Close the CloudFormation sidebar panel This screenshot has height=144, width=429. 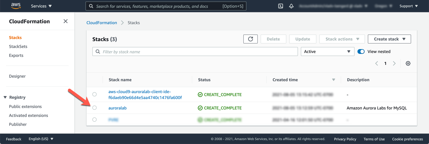click(66, 21)
